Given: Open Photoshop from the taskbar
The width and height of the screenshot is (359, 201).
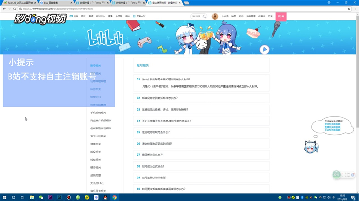Looking at the screenshot, I should (60, 197).
